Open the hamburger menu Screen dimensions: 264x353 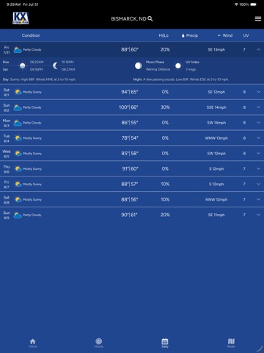[258, 19]
